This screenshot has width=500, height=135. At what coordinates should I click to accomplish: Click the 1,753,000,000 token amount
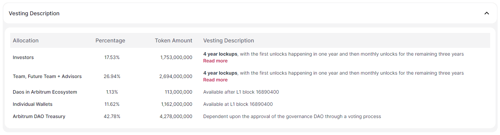[176, 57]
